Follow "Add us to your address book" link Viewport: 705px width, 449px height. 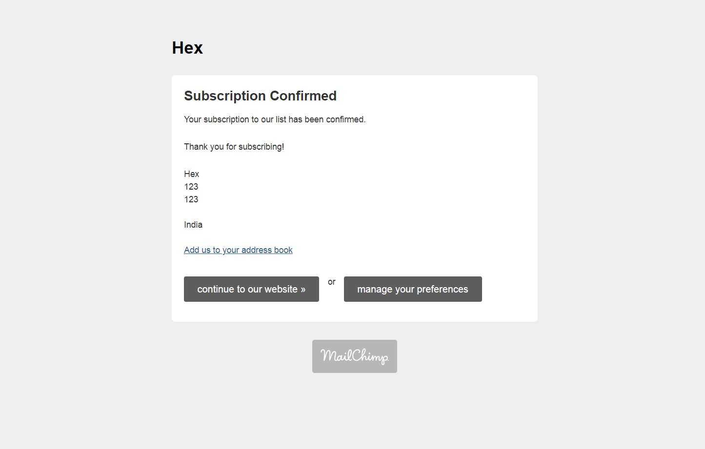click(x=238, y=250)
